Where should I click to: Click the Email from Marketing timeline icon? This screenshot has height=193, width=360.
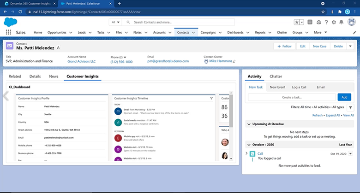tap(118, 111)
